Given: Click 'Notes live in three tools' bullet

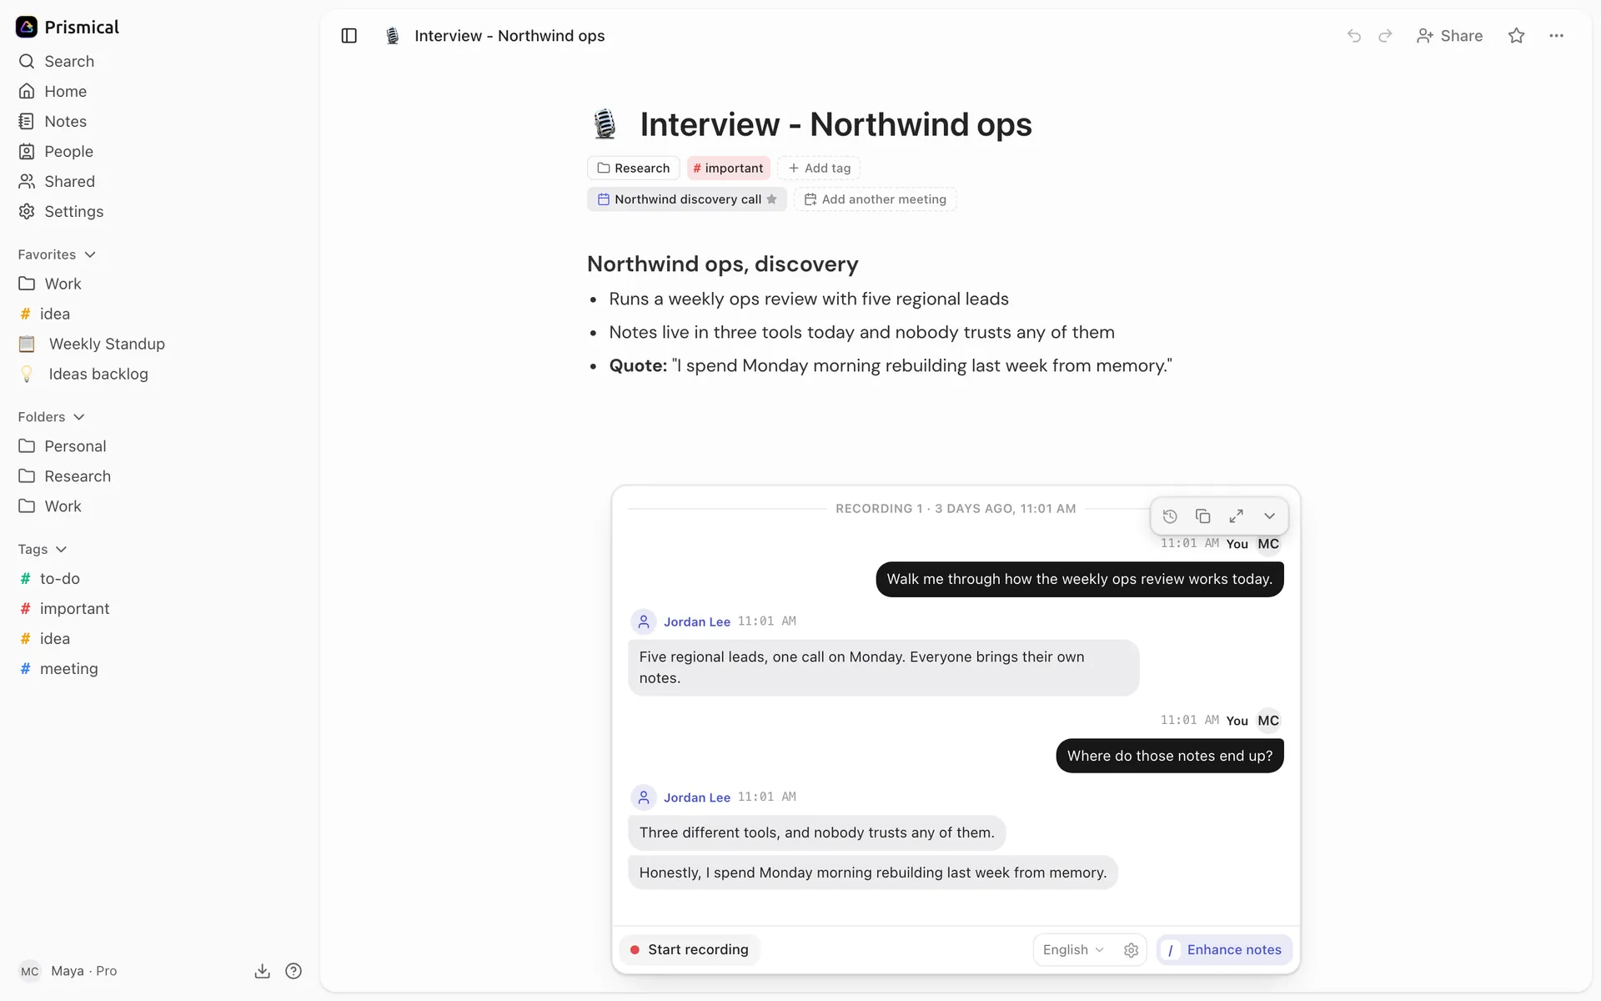Looking at the screenshot, I should [x=861, y=333].
